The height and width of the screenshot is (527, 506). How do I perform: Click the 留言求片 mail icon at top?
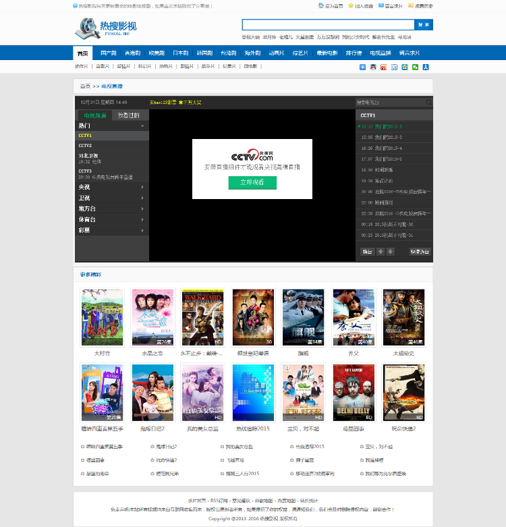click(381, 5)
